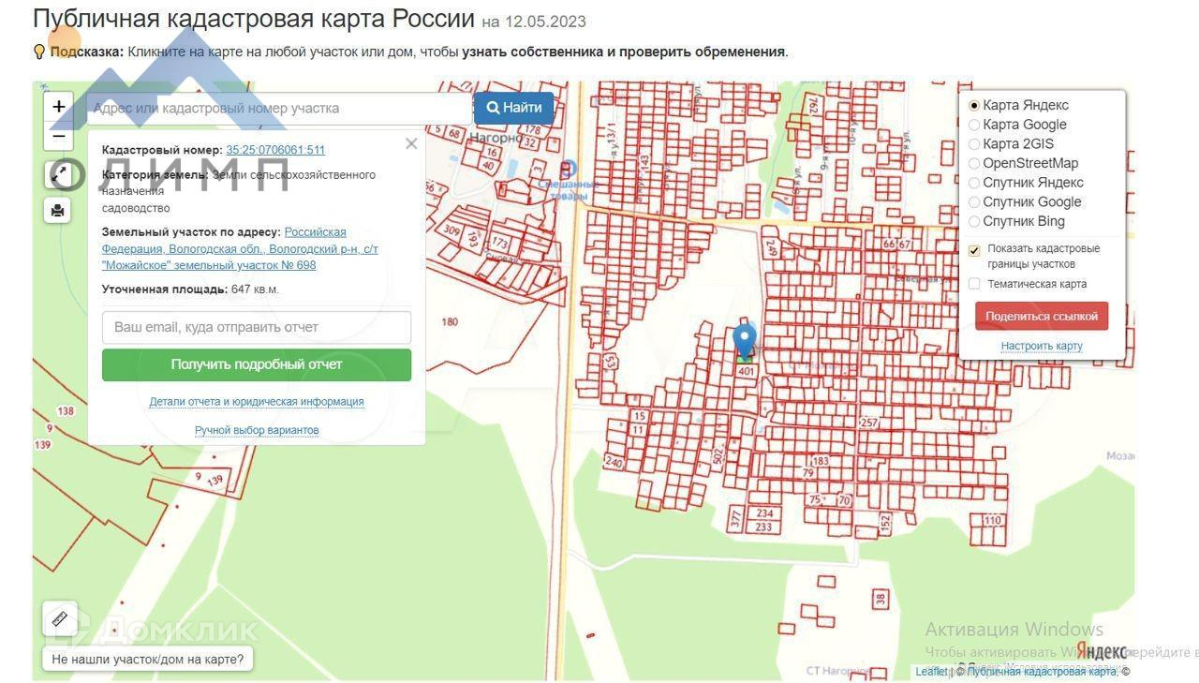
Task: Focus the email field for report
Action: [x=257, y=327]
